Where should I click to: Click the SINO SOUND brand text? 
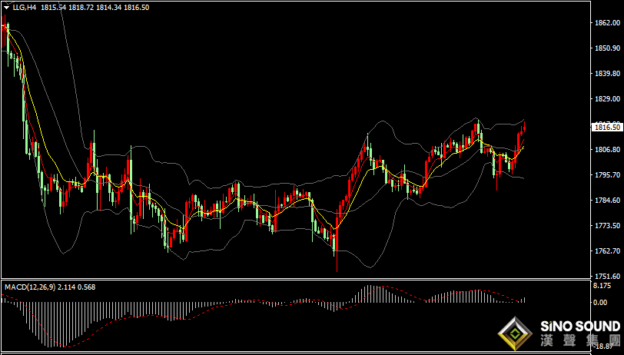coord(580,327)
